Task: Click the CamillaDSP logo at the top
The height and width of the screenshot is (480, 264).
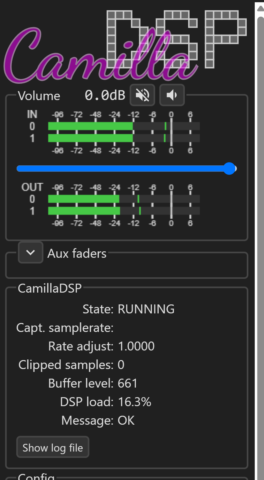Action: click(x=125, y=45)
